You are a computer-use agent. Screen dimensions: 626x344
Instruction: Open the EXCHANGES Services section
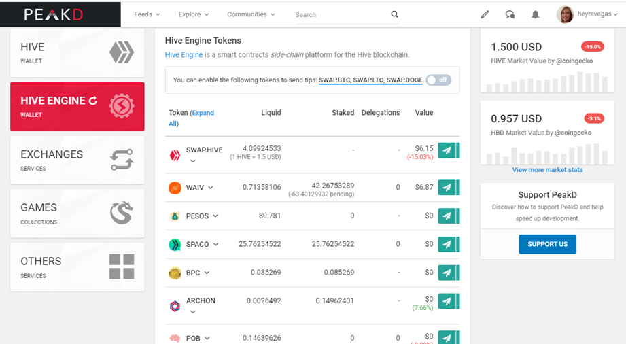(77, 160)
